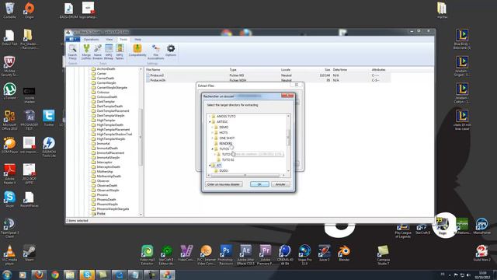Select the Interceptor folder in the tree

point(104,163)
